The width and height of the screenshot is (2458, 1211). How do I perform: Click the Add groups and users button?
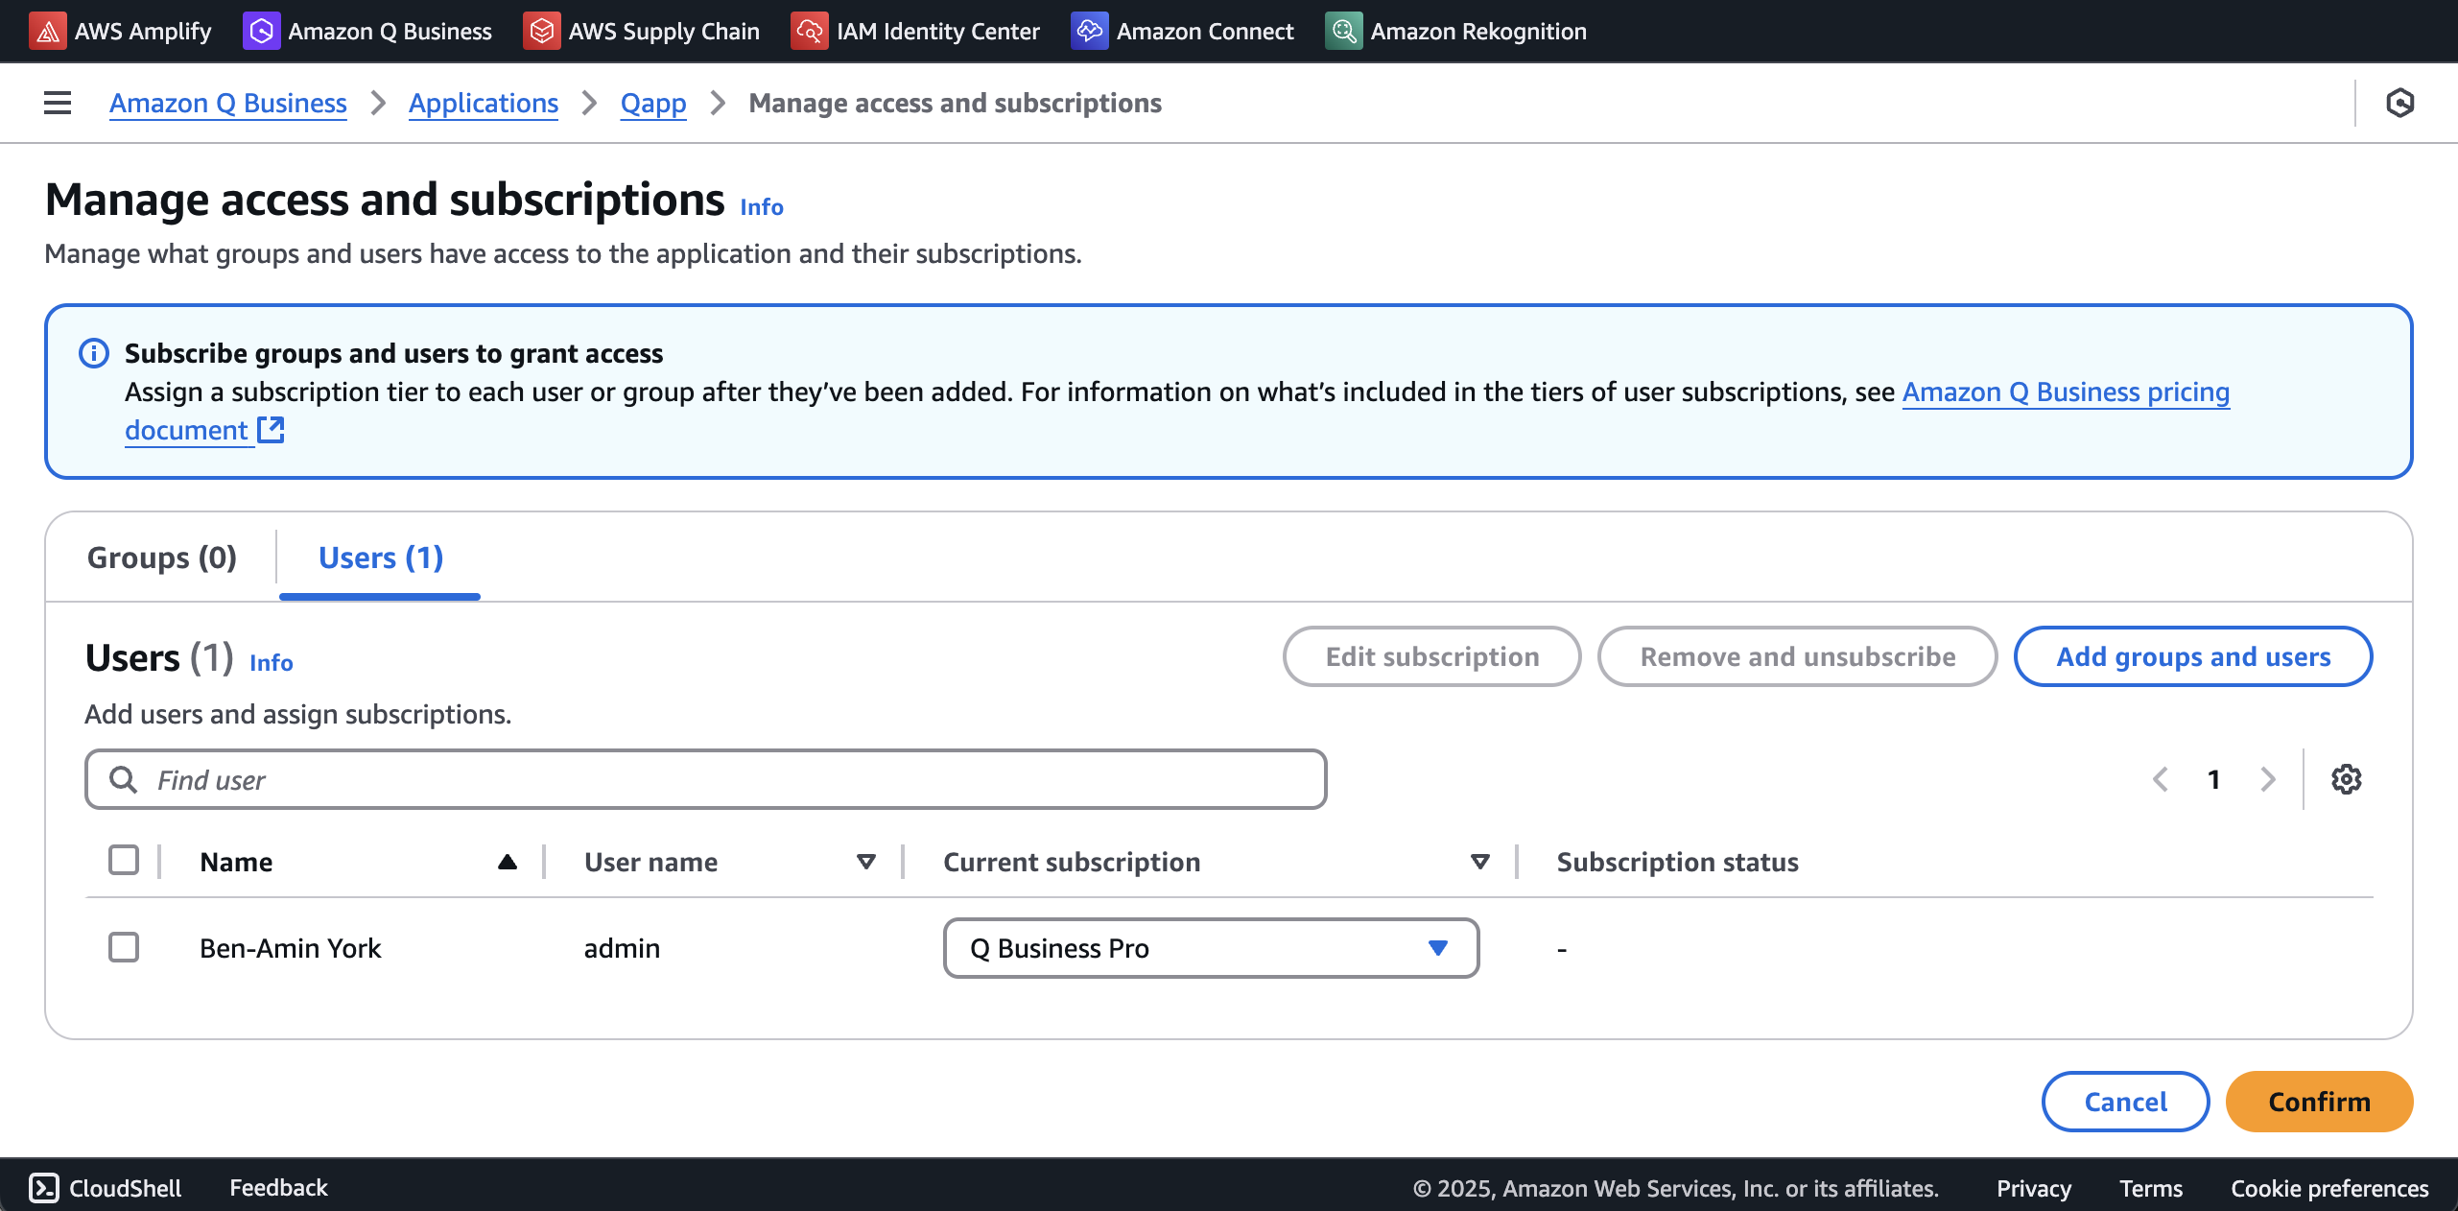pyautogui.click(x=2192, y=656)
